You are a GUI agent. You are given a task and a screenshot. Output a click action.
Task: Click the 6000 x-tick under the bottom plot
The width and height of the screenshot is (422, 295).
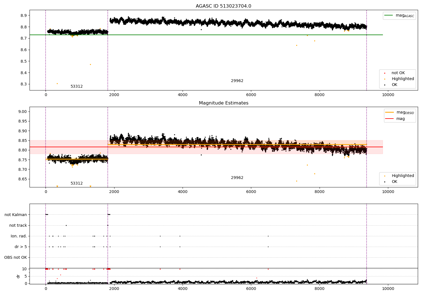tap(251, 289)
